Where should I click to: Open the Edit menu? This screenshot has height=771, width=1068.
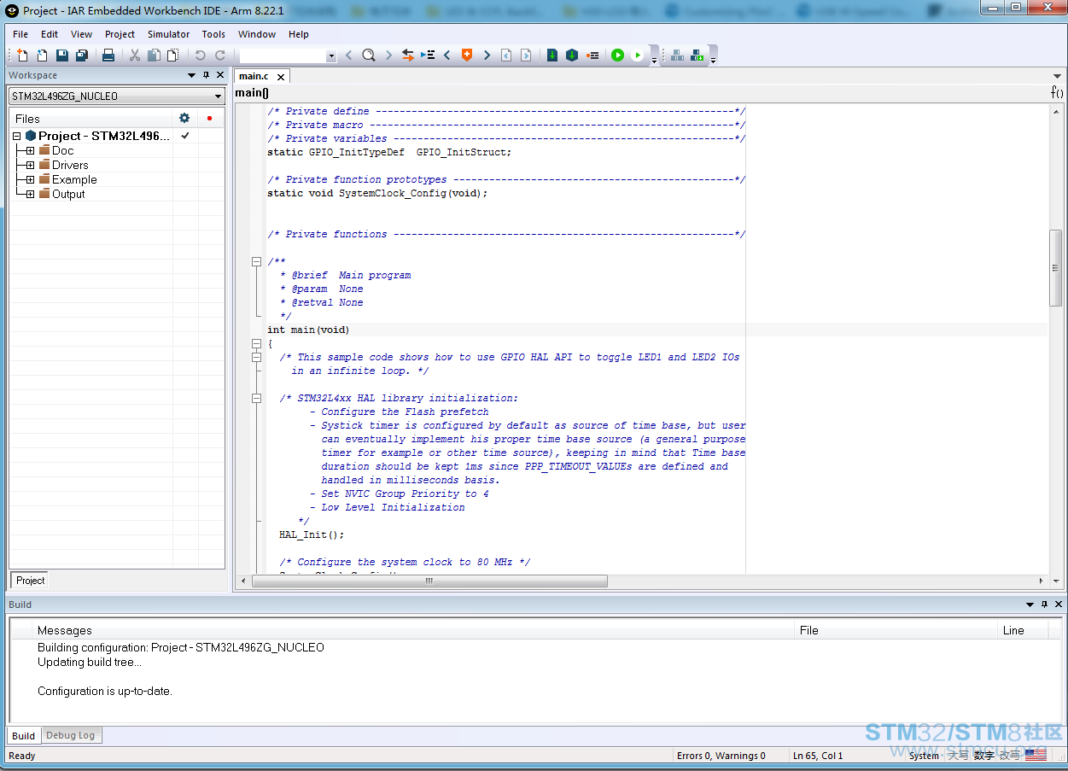(x=50, y=34)
